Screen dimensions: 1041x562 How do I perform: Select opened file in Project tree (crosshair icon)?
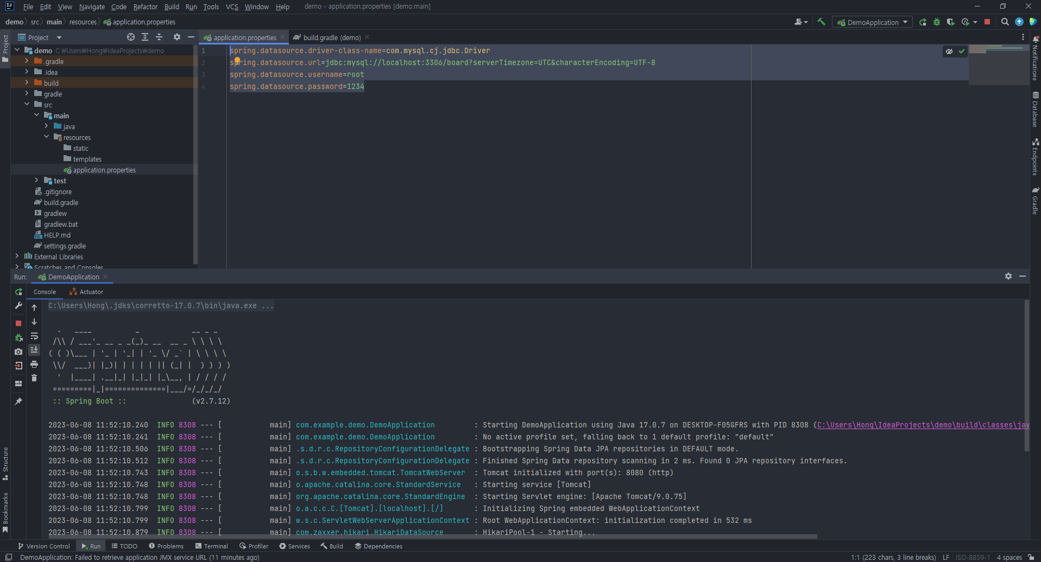click(x=131, y=37)
